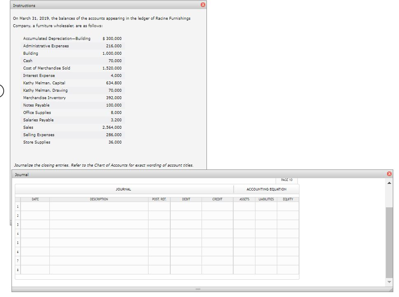Click the resize grip below the journal
Screen dimensions: 399x297
pyautogui.click(x=198, y=289)
